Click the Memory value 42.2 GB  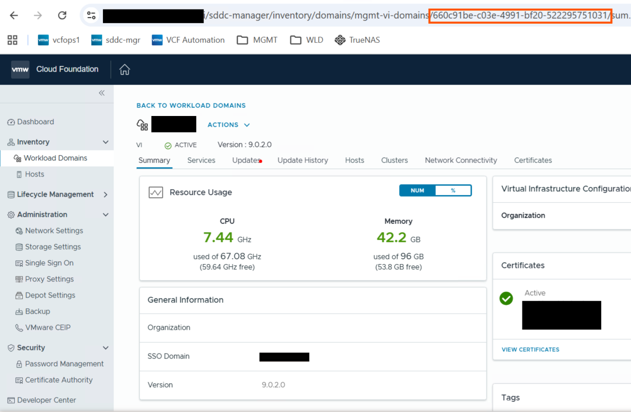point(398,237)
